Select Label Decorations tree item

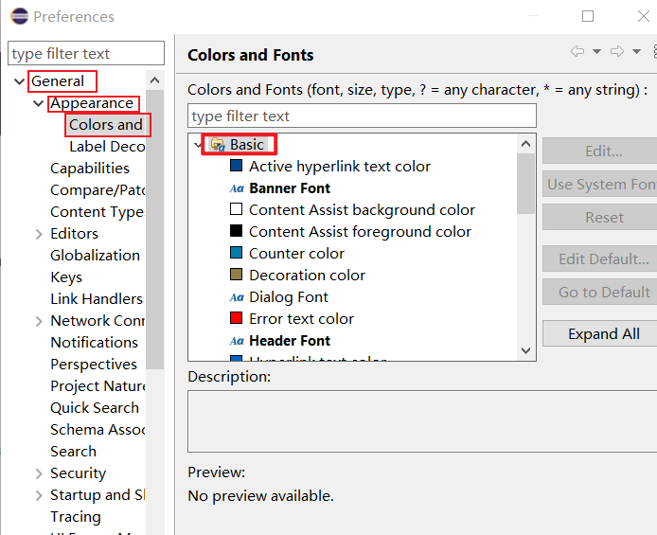pyautogui.click(x=107, y=146)
